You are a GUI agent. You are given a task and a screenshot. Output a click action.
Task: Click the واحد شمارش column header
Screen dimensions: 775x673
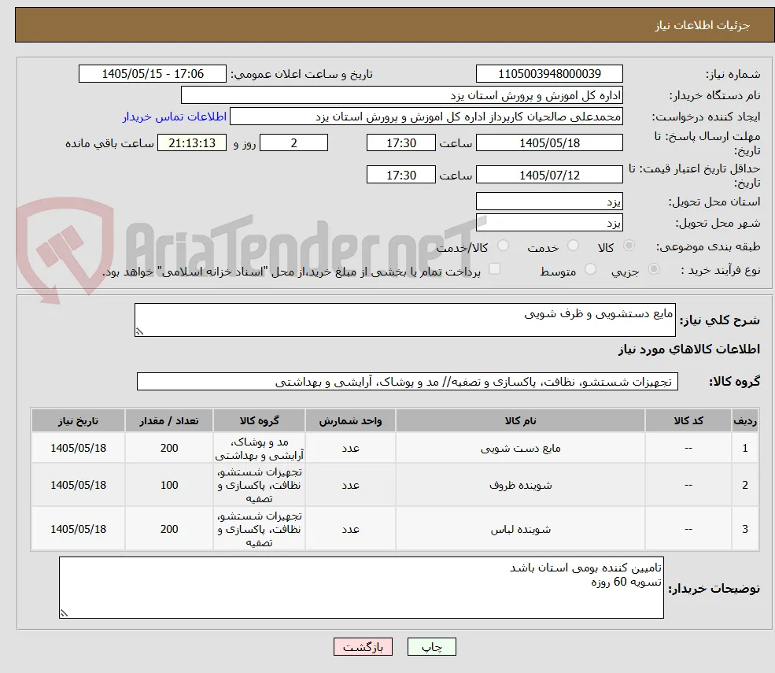click(x=350, y=421)
